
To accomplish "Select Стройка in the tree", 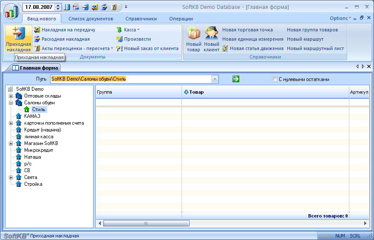I will [33, 184].
